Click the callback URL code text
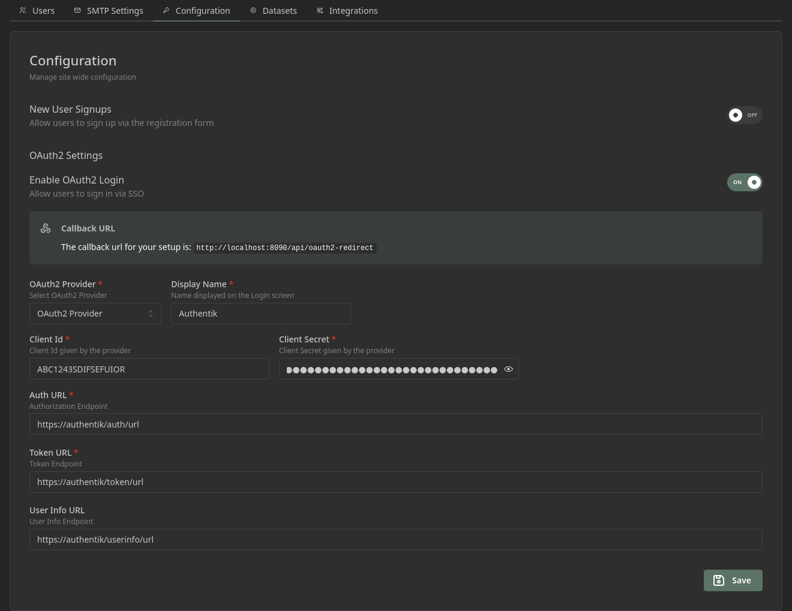Screen dimensions: 792x611 (x=284, y=248)
